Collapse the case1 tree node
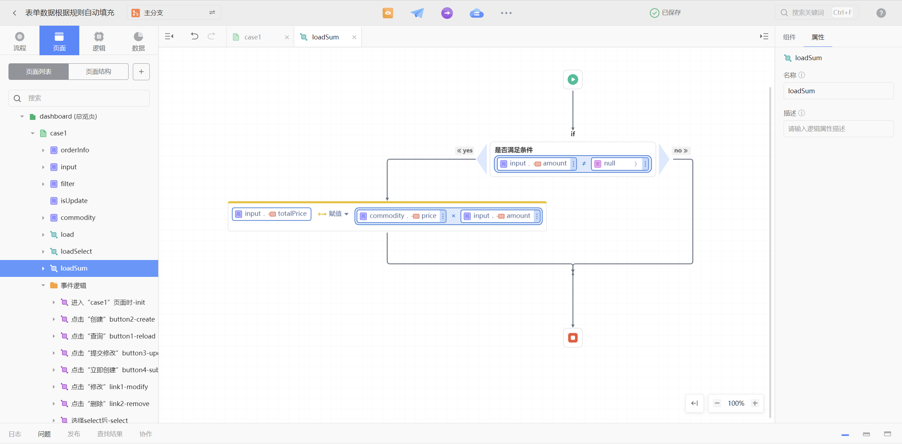 [32, 133]
